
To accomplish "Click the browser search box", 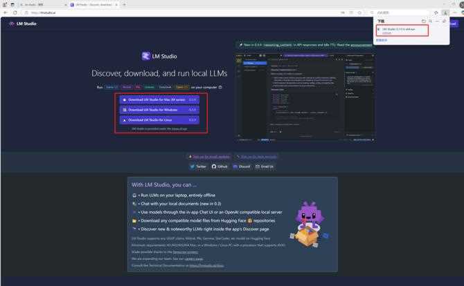I will pos(400,12).
